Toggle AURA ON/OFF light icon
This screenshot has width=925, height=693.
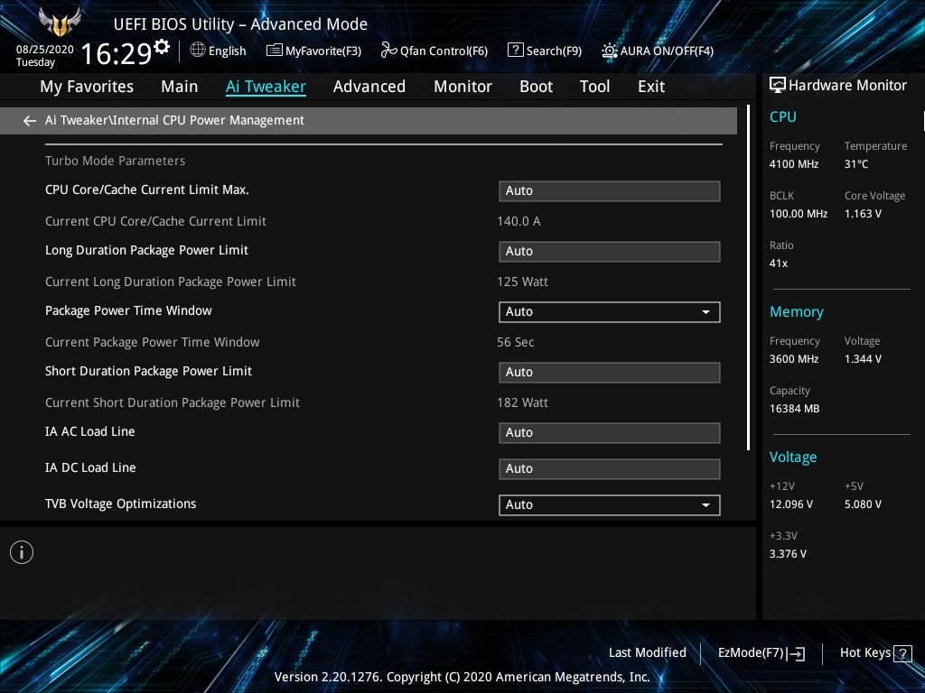point(610,51)
